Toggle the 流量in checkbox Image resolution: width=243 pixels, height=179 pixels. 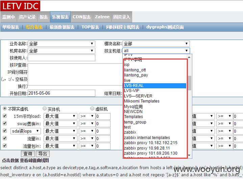(x=5, y=138)
